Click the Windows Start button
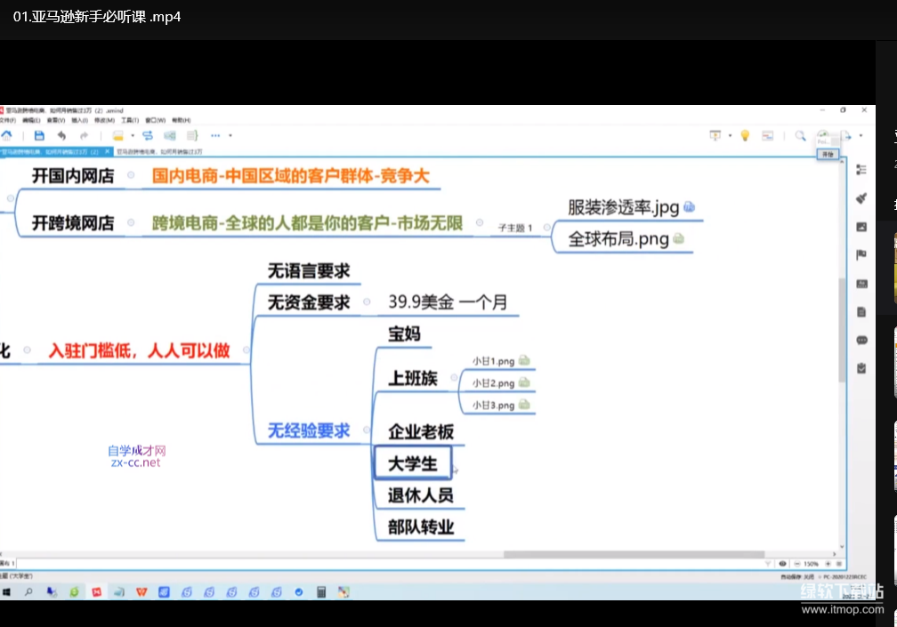Viewport: 897px width, 627px height. point(7,591)
